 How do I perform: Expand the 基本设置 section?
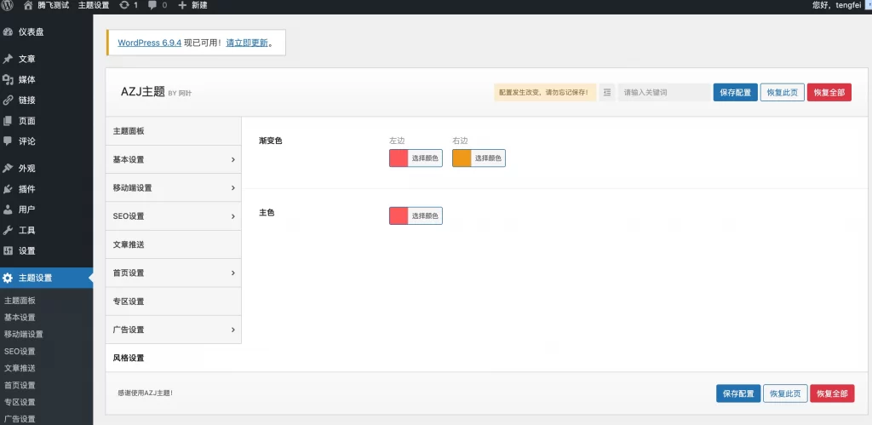[x=174, y=159]
